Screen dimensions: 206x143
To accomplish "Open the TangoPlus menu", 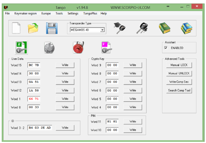I will coord(90,13).
